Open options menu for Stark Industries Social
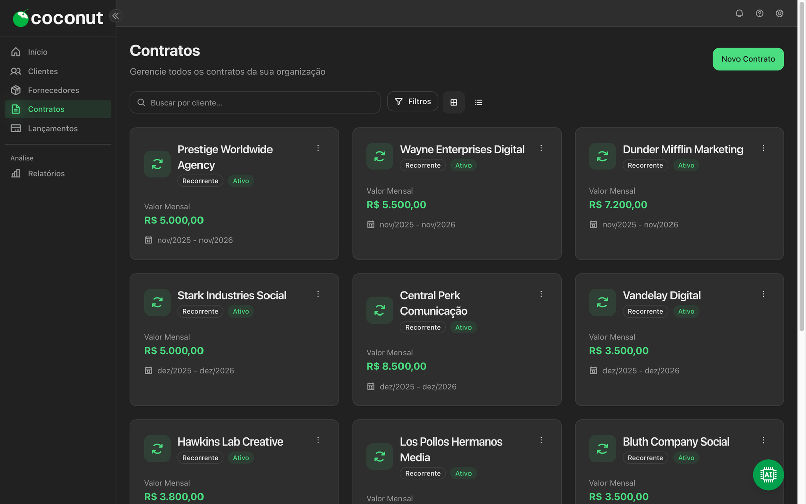 pyautogui.click(x=318, y=294)
